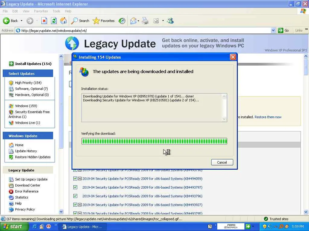Open the Tools menu
This screenshot has height=231, width=309.
tap(56, 11)
